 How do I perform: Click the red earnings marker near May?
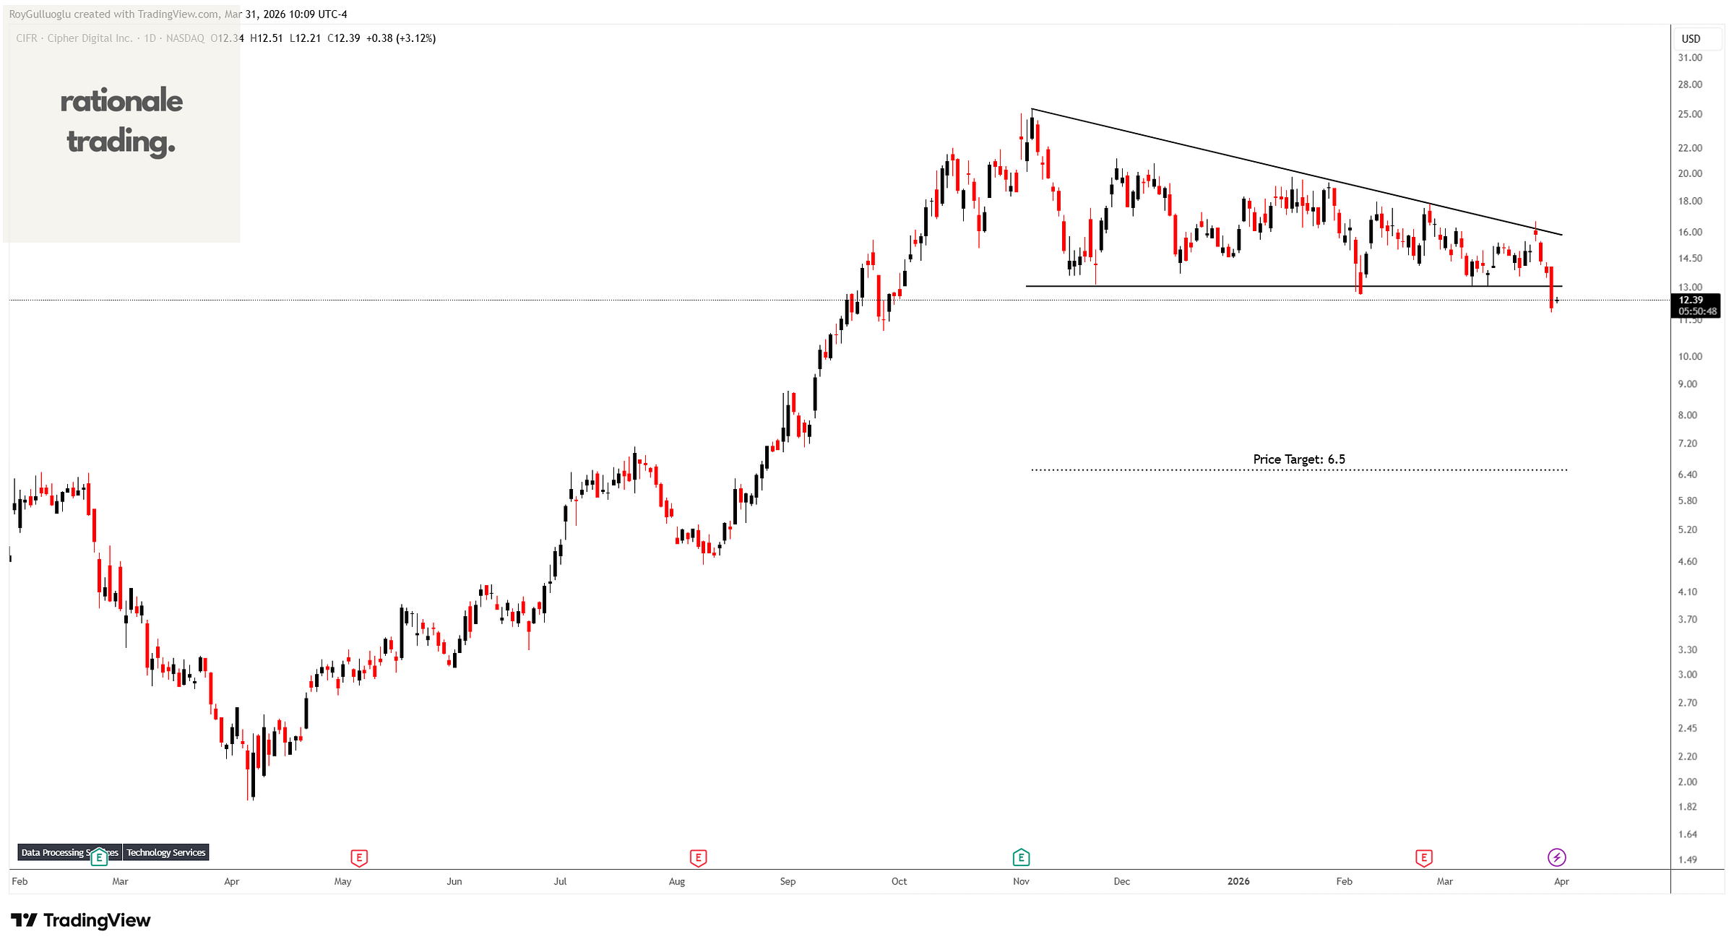pyautogui.click(x=359, y=857)
